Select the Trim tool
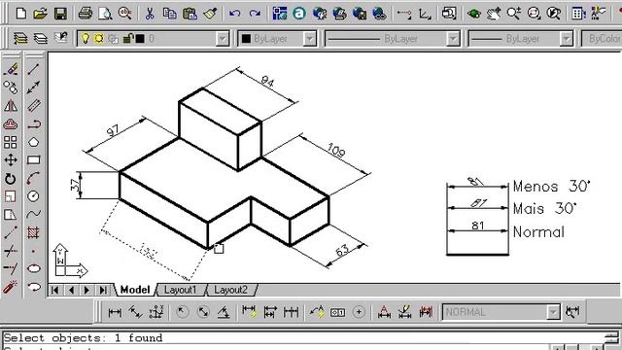622x350 pixels. [11, 251]
